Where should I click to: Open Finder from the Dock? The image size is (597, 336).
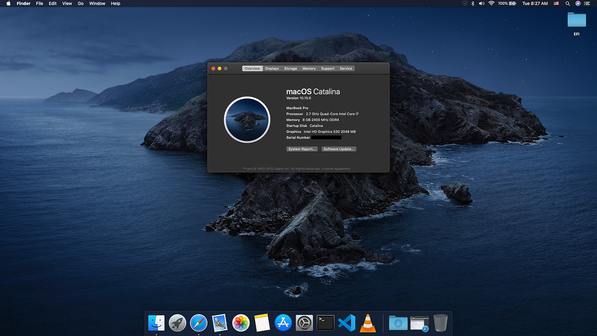(156, 323)
